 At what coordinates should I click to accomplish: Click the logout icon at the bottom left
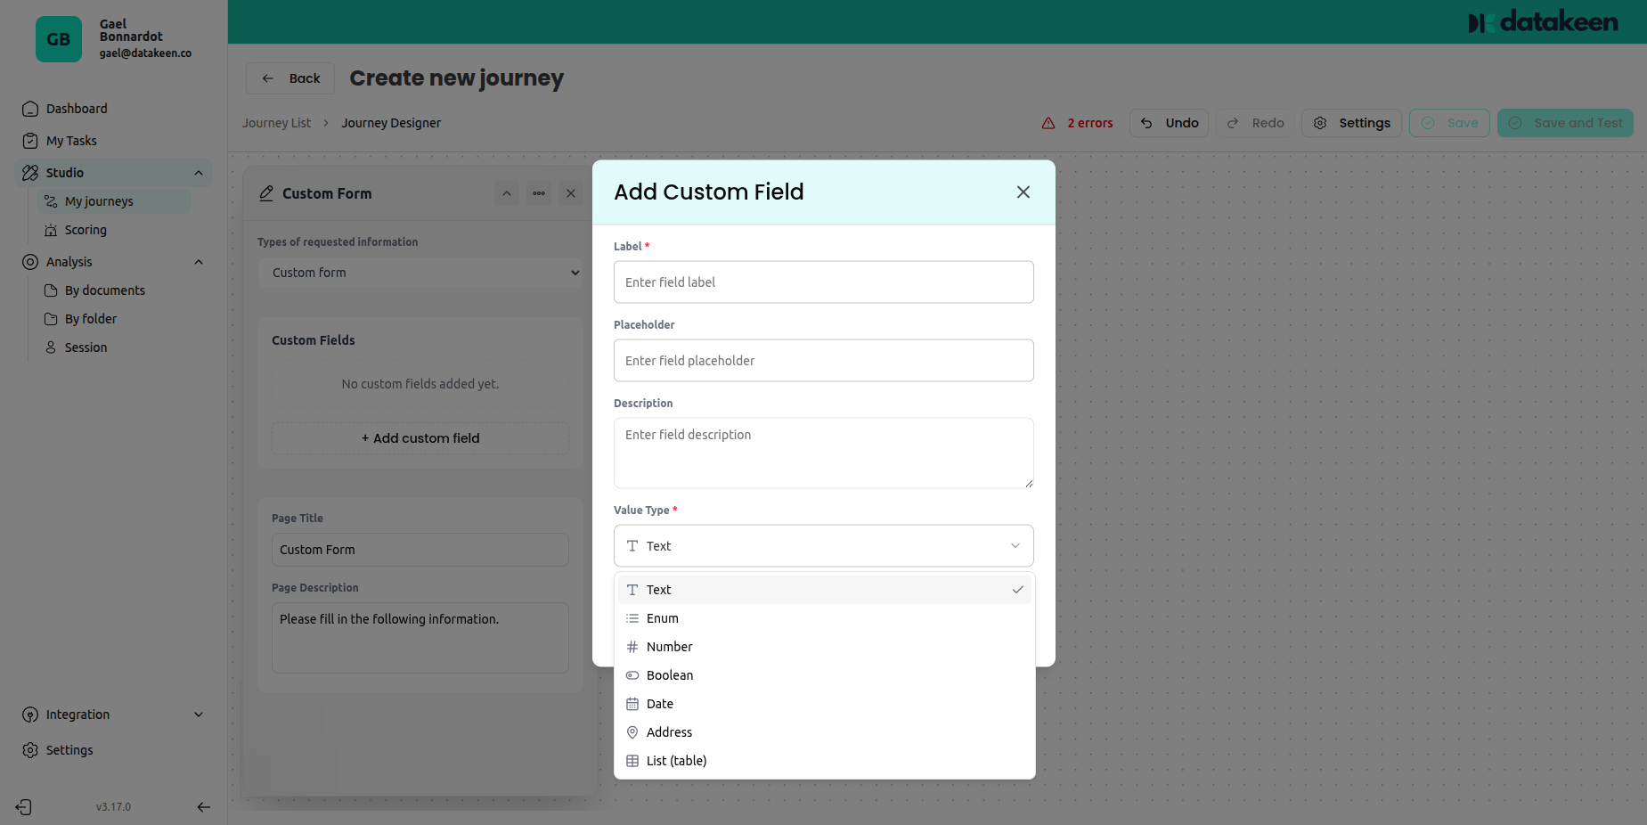tap(22, 806)
